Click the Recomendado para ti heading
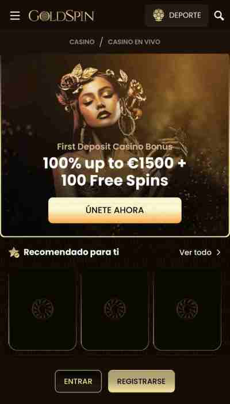 (71, 252)
